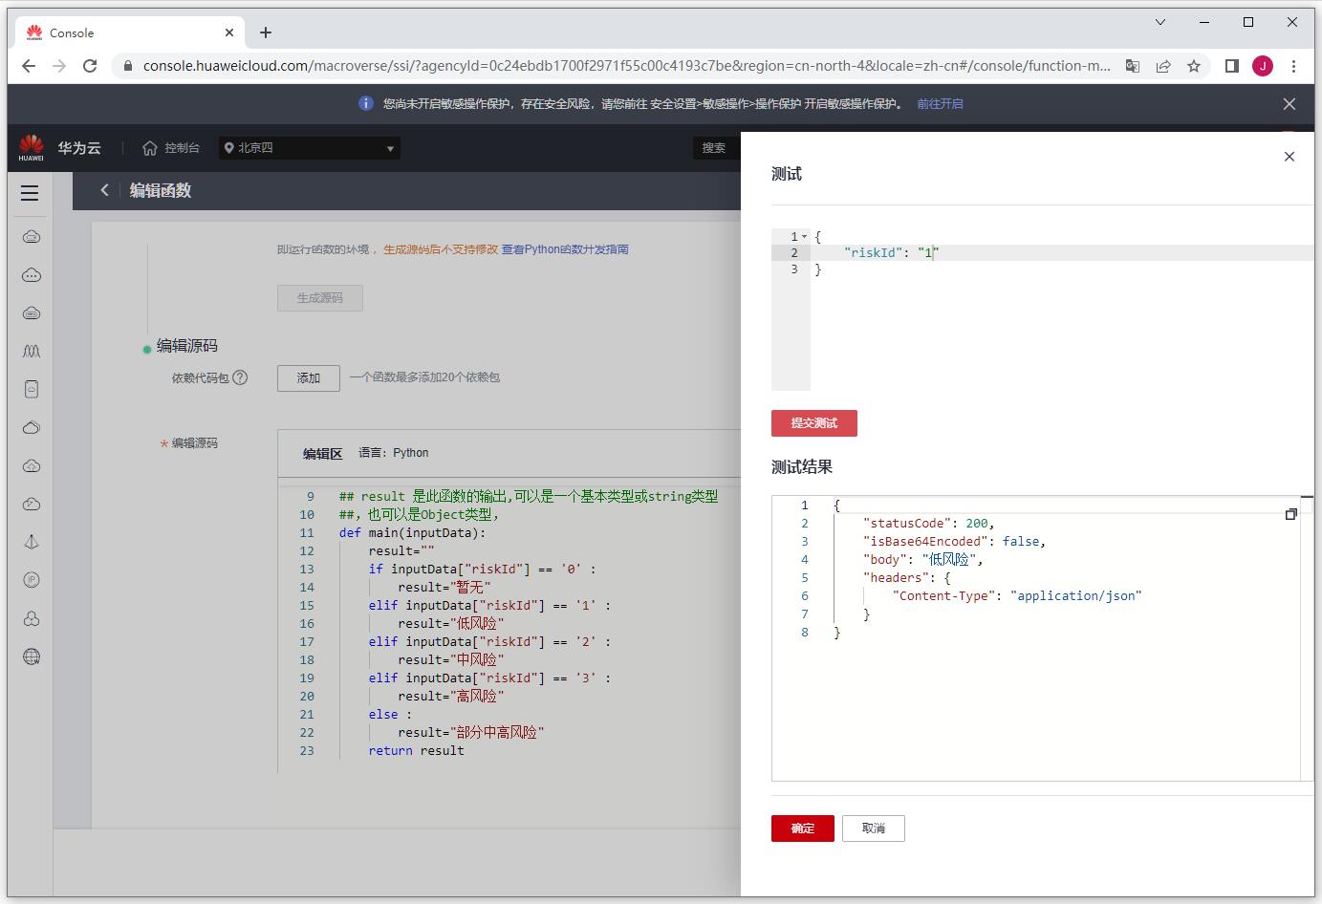Open the hamburger menu in the sidebar
The height and width of the screenshot is (904, 1322).
(x=30, y=193)
